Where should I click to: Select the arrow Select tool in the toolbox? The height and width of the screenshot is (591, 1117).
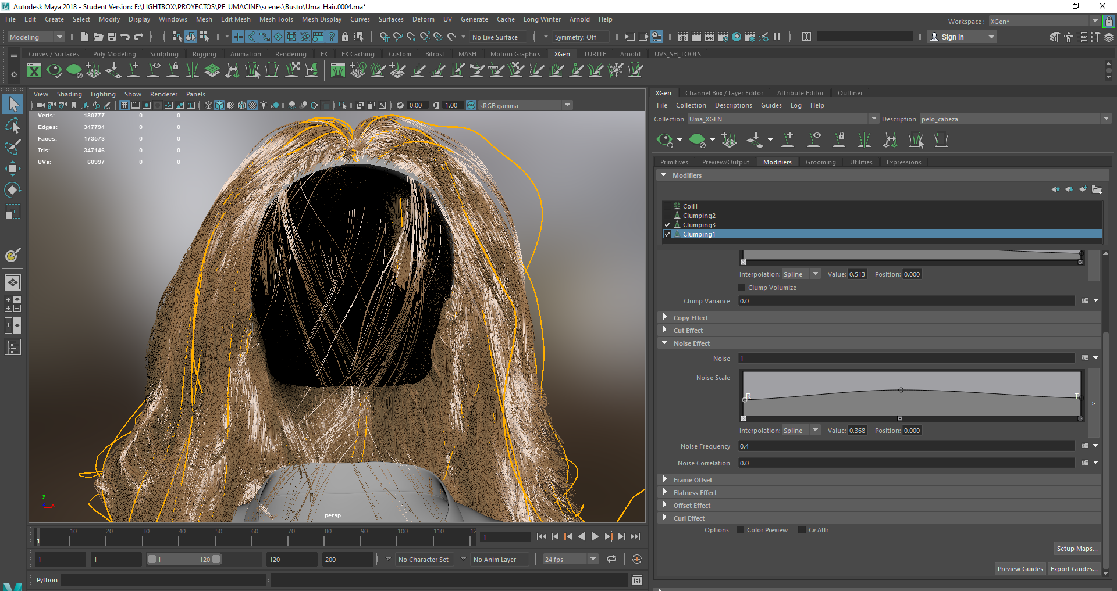(x=13, y=104)
